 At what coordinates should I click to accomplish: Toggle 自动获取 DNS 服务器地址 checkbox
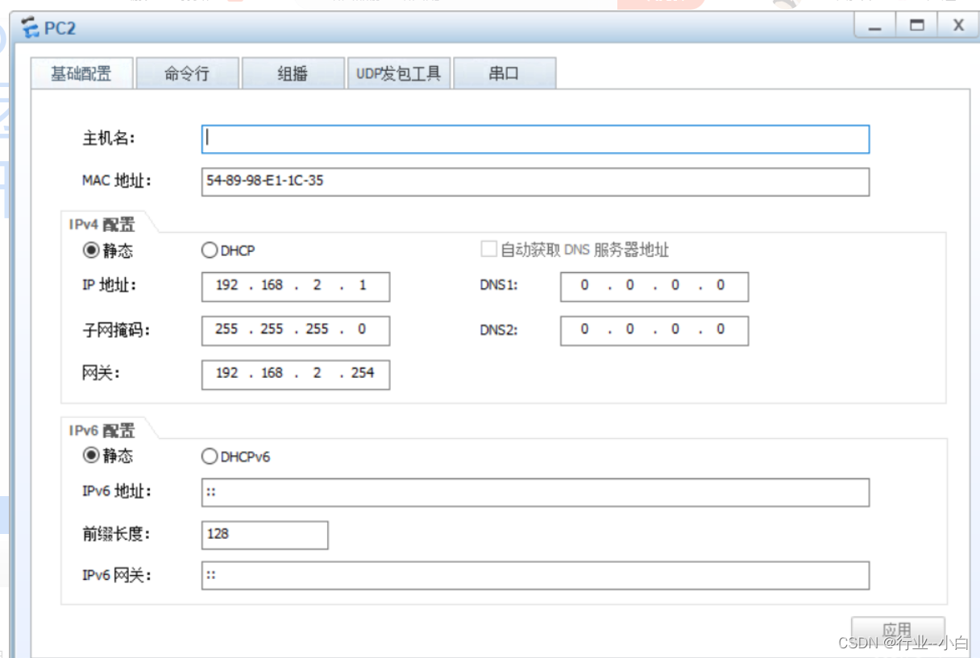coord(488,250)
